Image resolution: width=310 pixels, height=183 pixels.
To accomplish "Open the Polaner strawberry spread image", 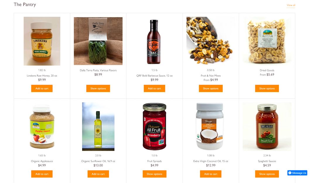I will coord(154,126).
